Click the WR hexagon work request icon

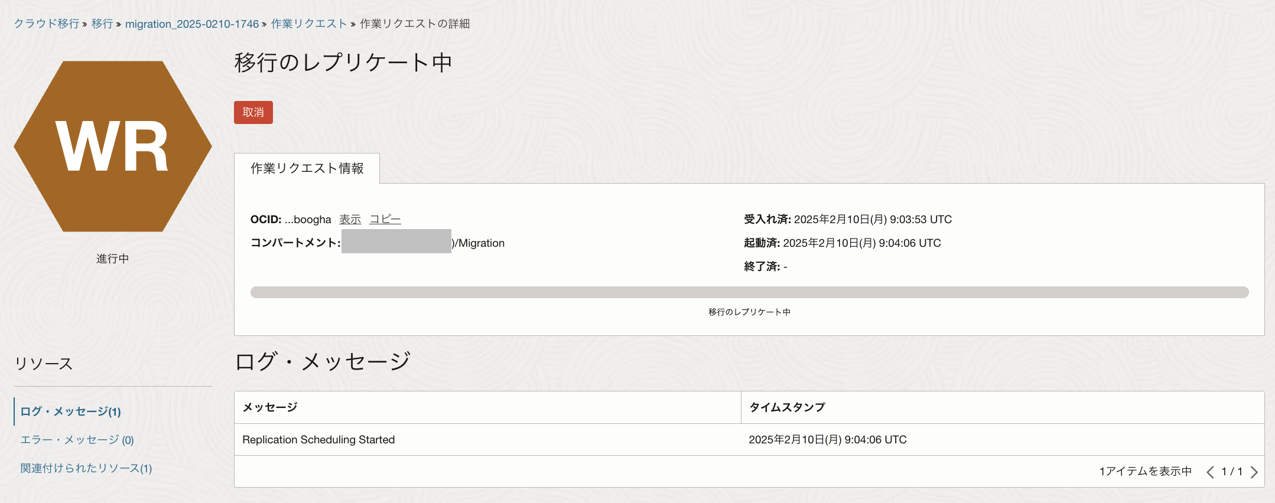click(x=112, y=146)
